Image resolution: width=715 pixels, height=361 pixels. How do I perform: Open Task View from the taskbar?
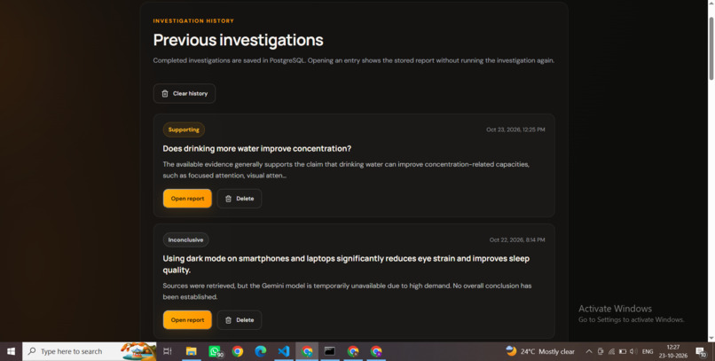click(168, 351)
